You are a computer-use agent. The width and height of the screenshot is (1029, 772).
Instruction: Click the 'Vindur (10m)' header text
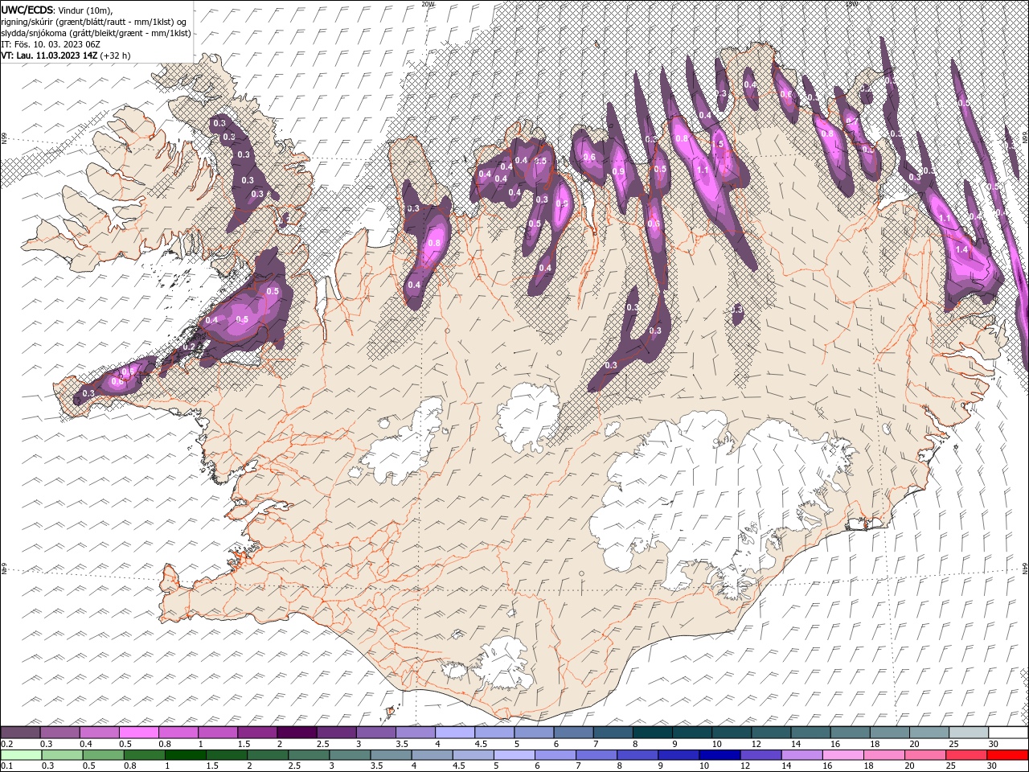[87, 9]
